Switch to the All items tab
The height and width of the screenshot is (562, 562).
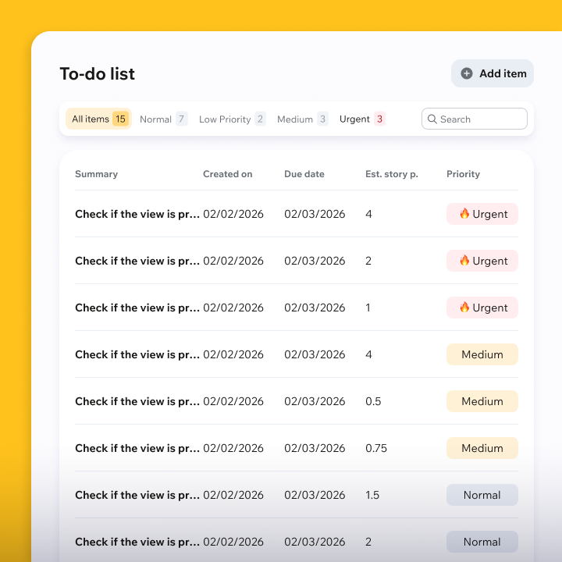[x=98, y=119]
